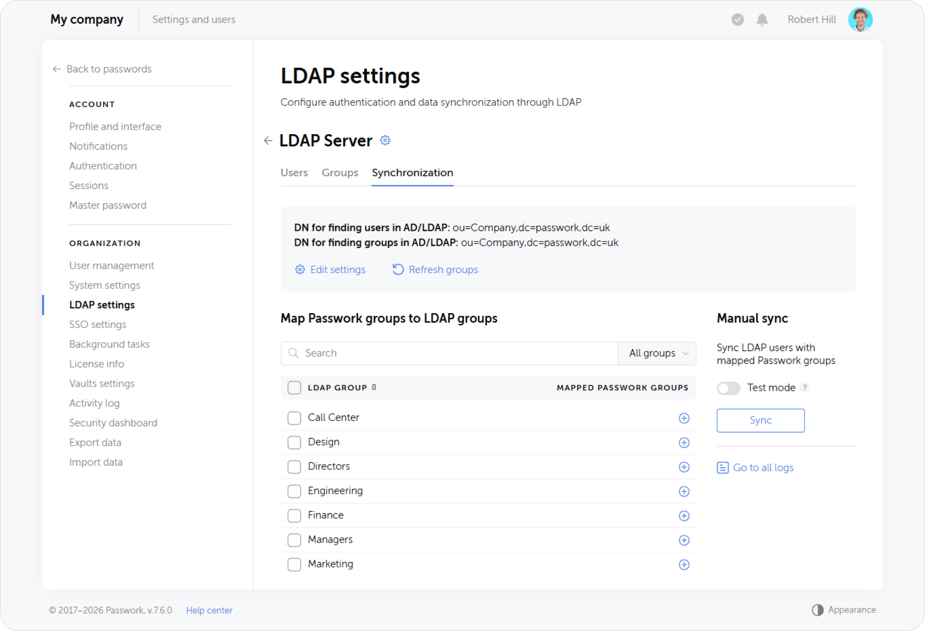925x631 pixels.
Task: Open the Help center link
Action: click(x=209, y=610)
